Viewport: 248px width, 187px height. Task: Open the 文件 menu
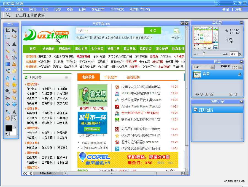8,9
